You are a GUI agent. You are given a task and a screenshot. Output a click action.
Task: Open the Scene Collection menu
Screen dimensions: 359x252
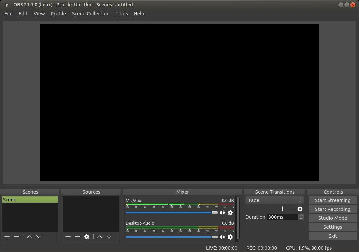91,14
